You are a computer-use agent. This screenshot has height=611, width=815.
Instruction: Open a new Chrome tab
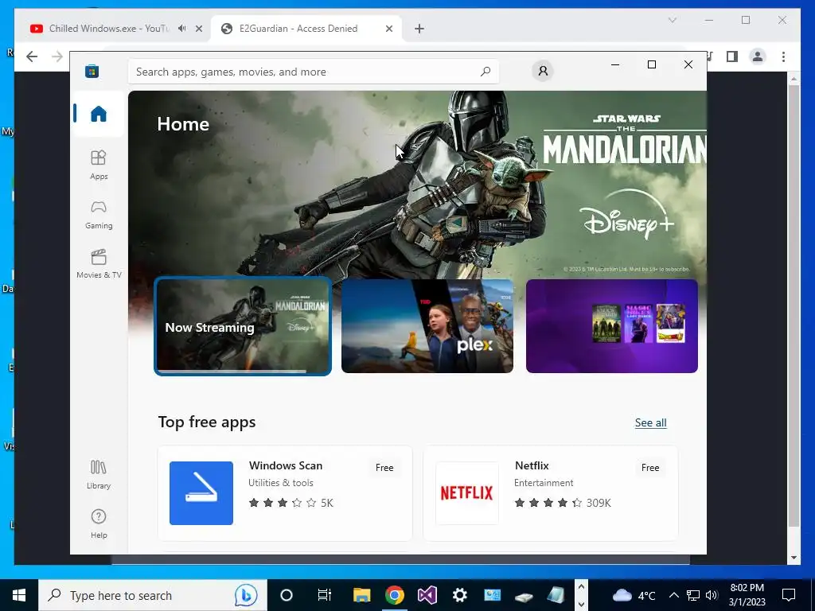tap(419, 29)
